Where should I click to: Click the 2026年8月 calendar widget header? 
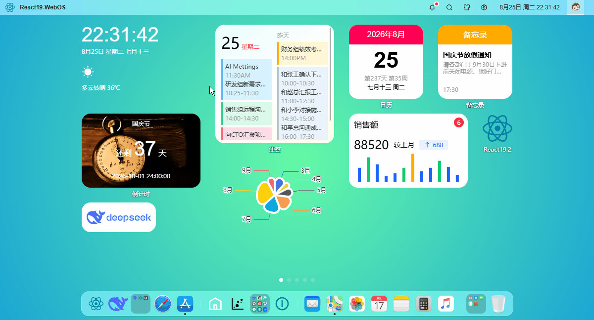pyautogui.click(x=386, y=35)
